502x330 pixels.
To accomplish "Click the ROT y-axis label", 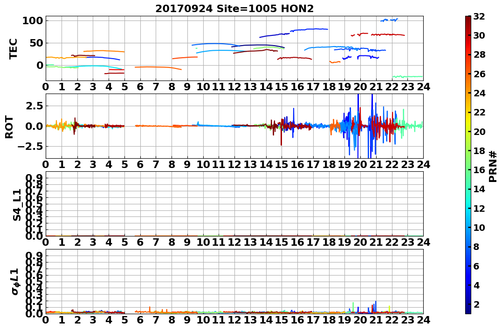I will tap(9, 127).
